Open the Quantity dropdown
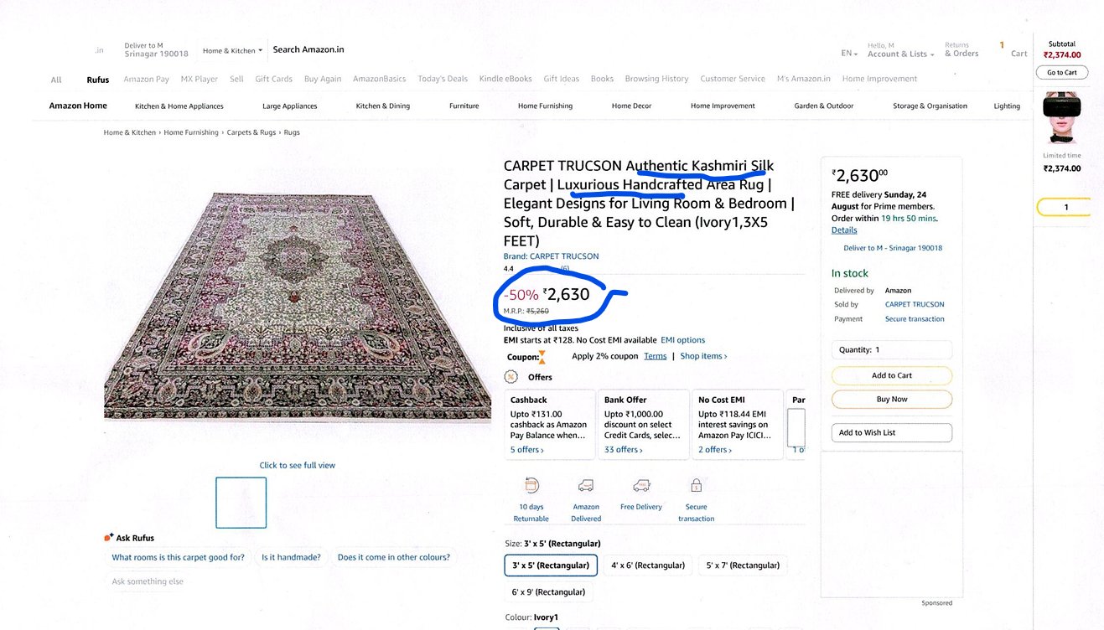Screen dimensions: 1104x630 (891, 349)
